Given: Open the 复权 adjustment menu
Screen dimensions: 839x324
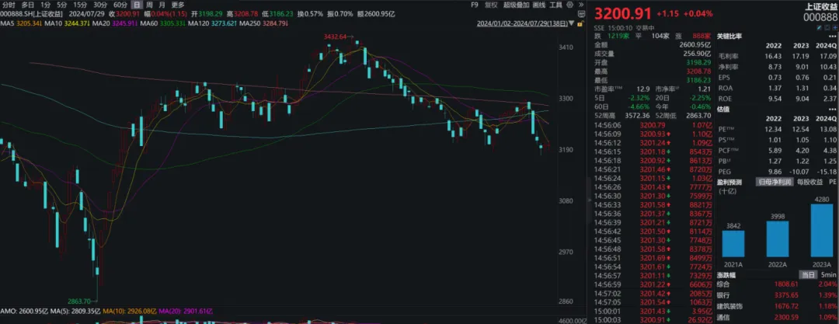Looking at the screenshot, I should (x=491, y=5).
